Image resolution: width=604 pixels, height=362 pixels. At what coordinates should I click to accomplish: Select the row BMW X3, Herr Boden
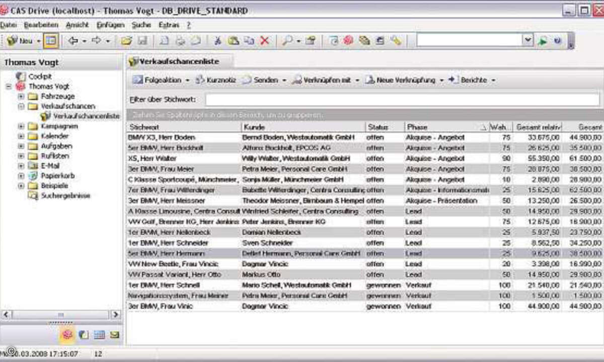[364, 137]
